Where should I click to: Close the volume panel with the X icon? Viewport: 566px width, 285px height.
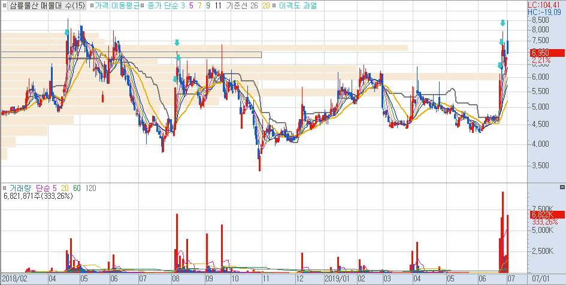[562, 187]
